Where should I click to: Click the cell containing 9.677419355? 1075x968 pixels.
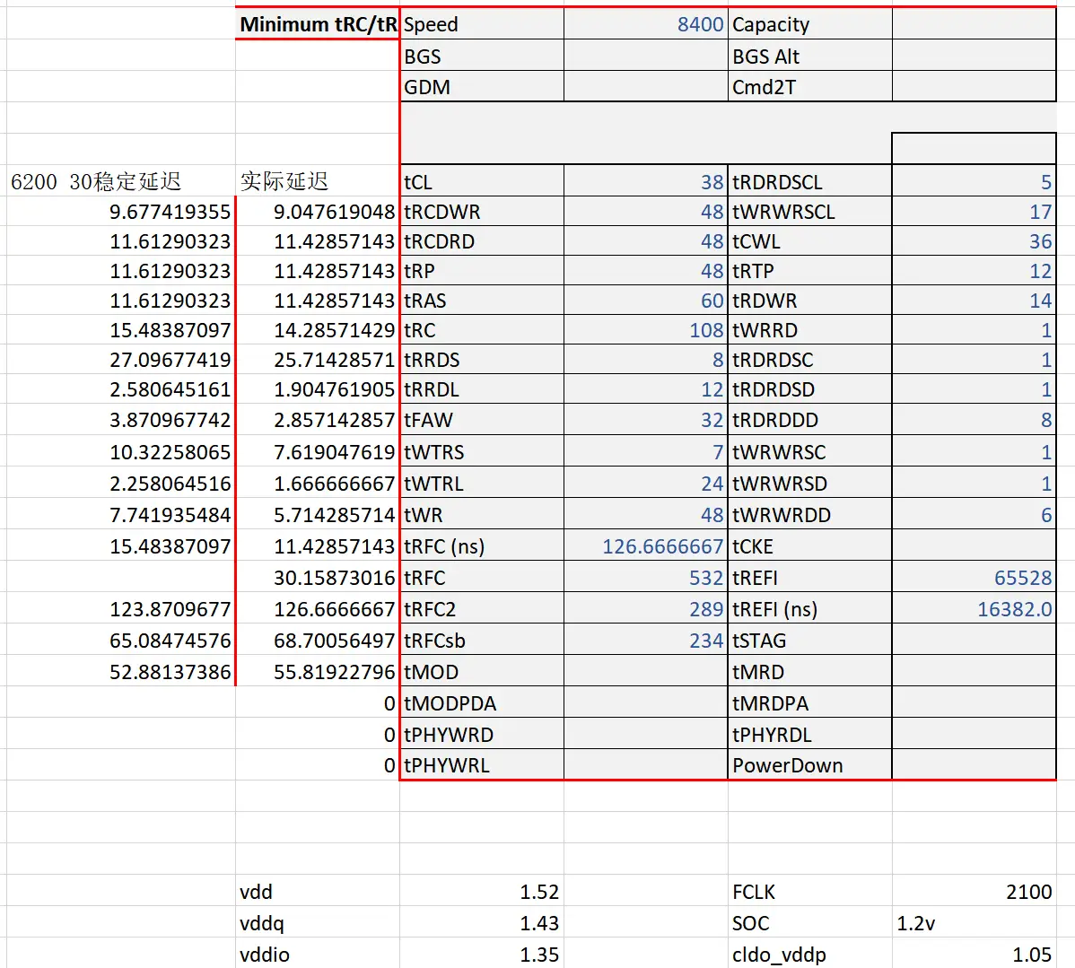(x=121, y=211)
